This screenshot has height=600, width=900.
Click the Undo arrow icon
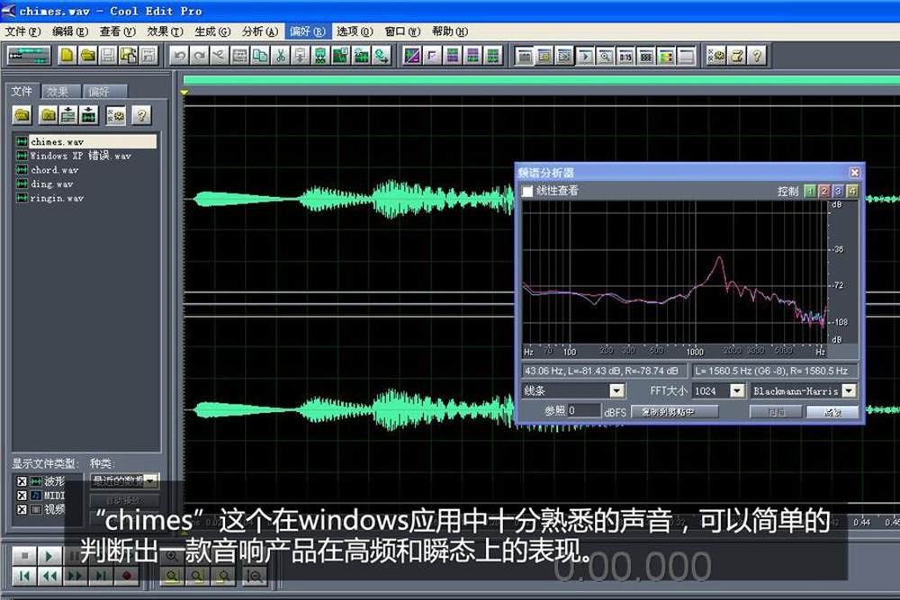[180, 56]
